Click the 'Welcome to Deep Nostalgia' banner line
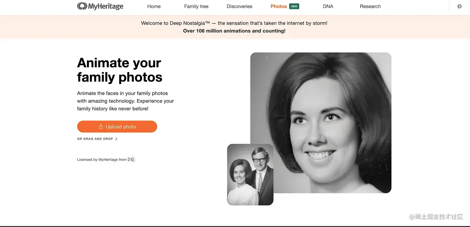The image size is (470, 227). 234,23
